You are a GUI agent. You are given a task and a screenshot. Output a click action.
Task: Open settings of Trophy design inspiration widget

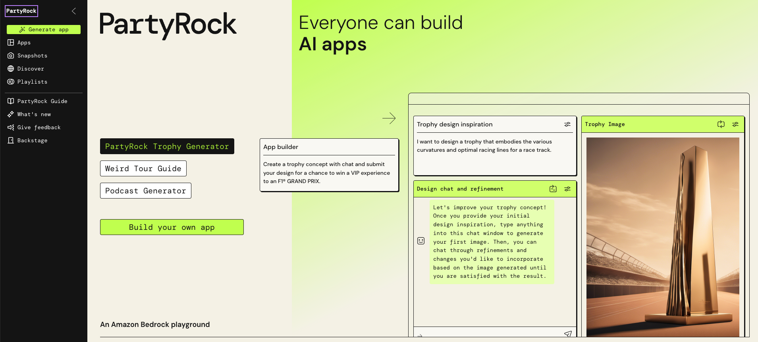point(567,124)
